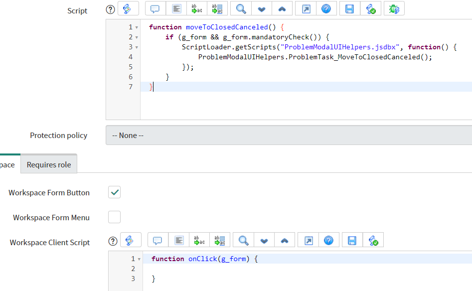Viewport: 472px width, 291px height.
Task: Click Replace All icon in Workspace Client Script toolbar
Action: coord(220,241)
